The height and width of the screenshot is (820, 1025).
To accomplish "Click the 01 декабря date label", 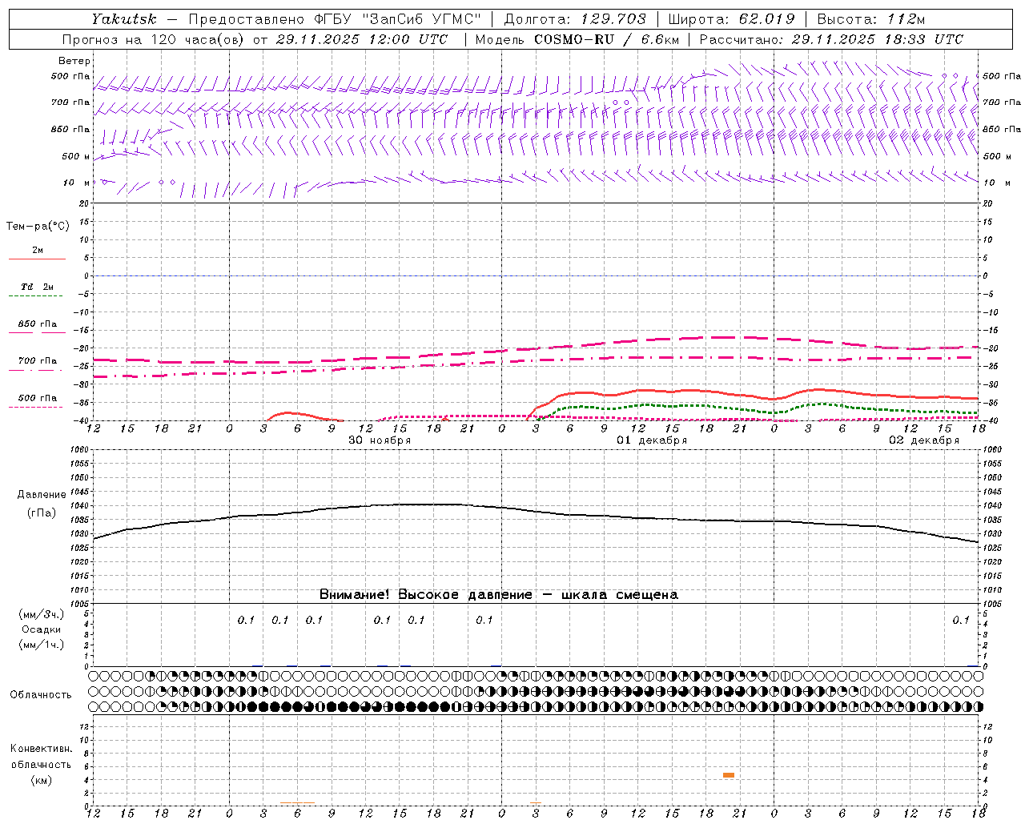I will (x=652, y=440).
